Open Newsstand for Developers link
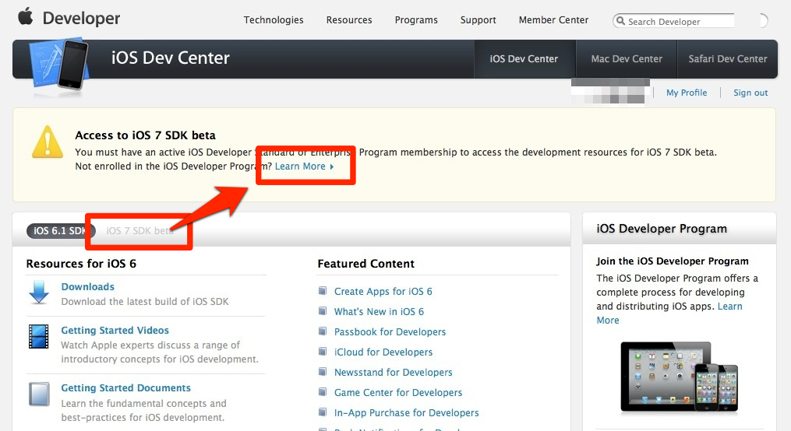The image size is (791, 431). point(394,372)
